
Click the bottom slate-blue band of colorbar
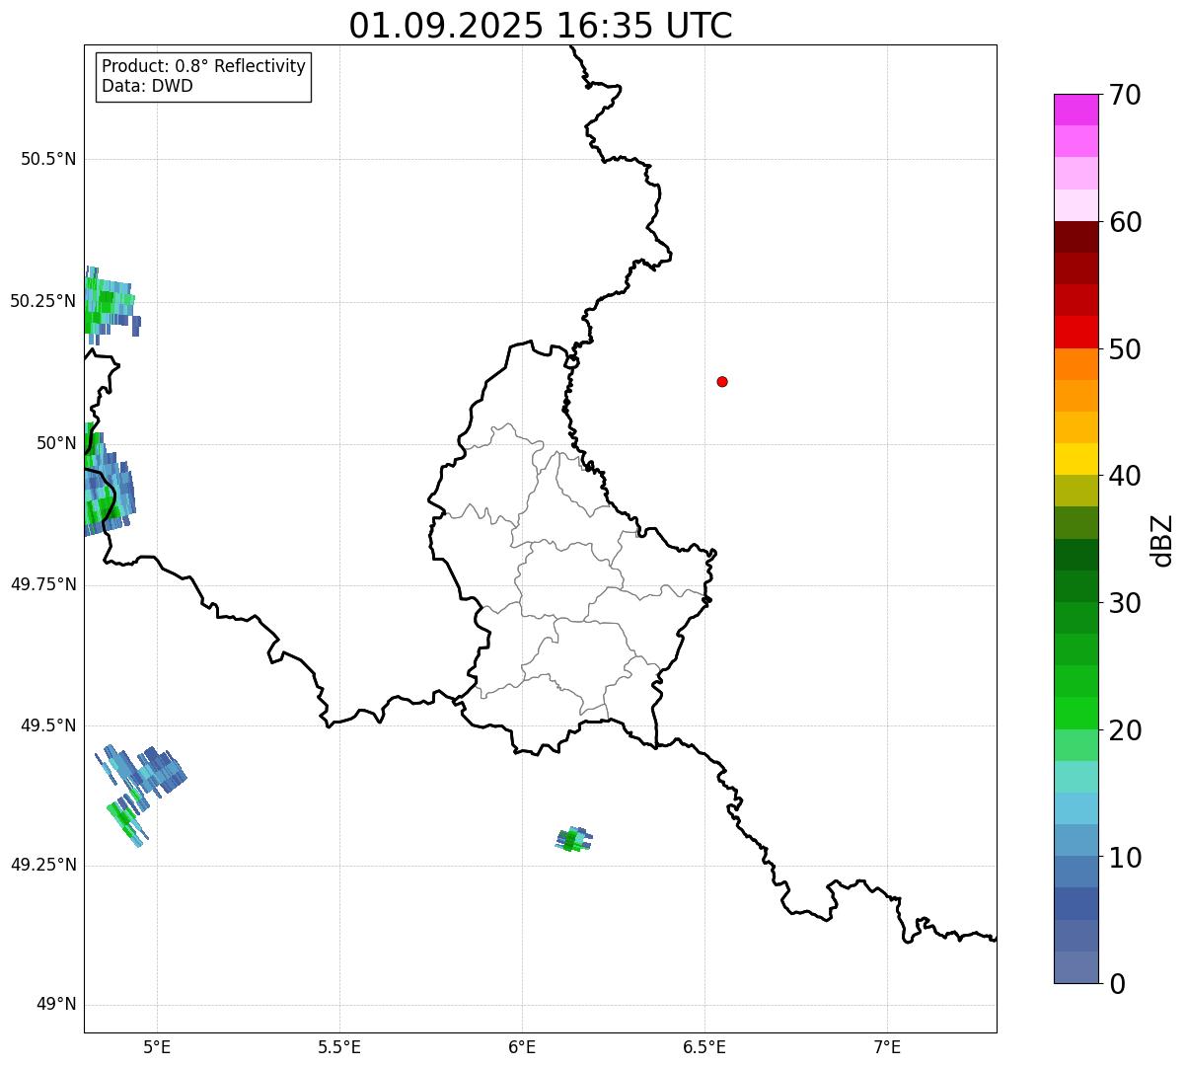point(1075,967)
